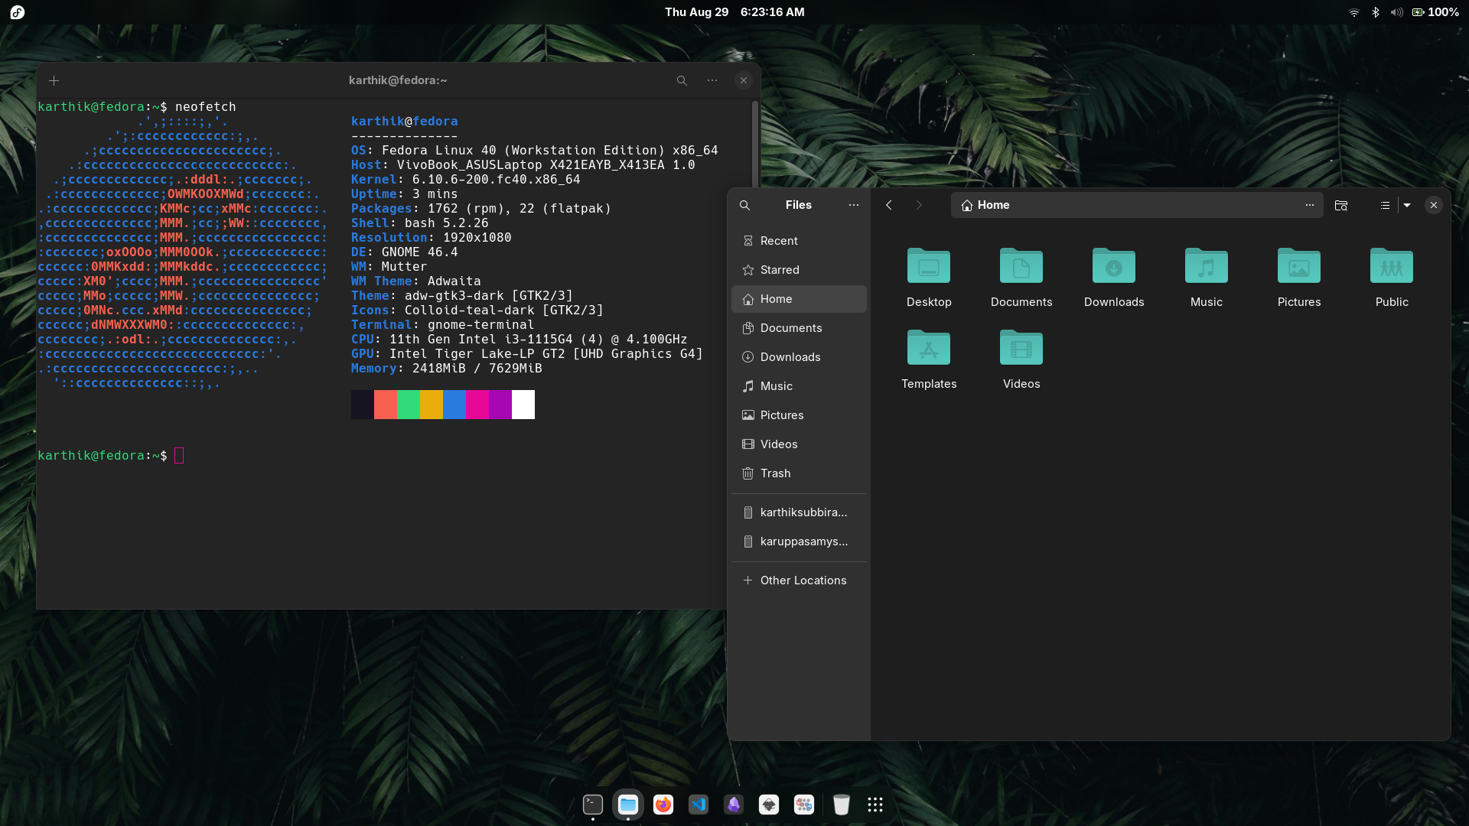Click the Wi-Fi icon in the top bar
1469x826 pixels.
[x=1354, y=12]
